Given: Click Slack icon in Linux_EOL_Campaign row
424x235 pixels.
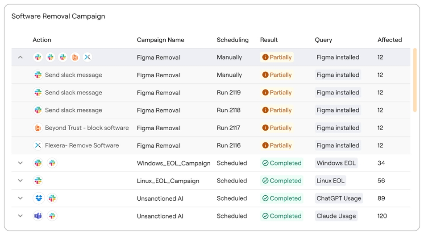Looking at the screenshot, I should coord(38,181).
